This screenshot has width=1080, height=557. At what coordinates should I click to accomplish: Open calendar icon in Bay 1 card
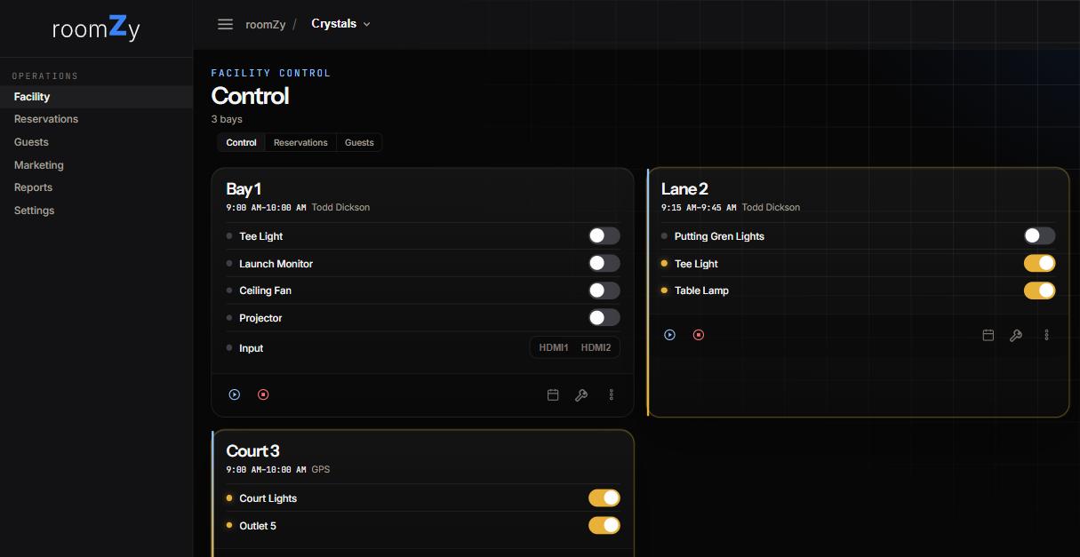click(x=553, y=395)
